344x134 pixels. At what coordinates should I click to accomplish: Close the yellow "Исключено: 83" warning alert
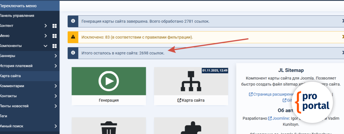click(342, 37)
